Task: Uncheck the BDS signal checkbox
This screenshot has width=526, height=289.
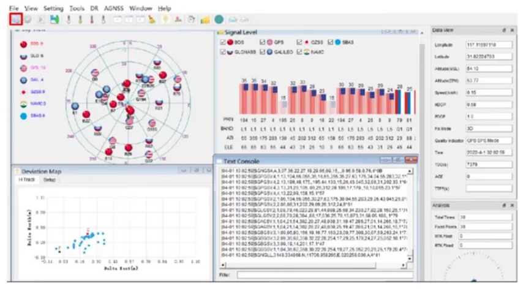Action: (x=223, y=42)
